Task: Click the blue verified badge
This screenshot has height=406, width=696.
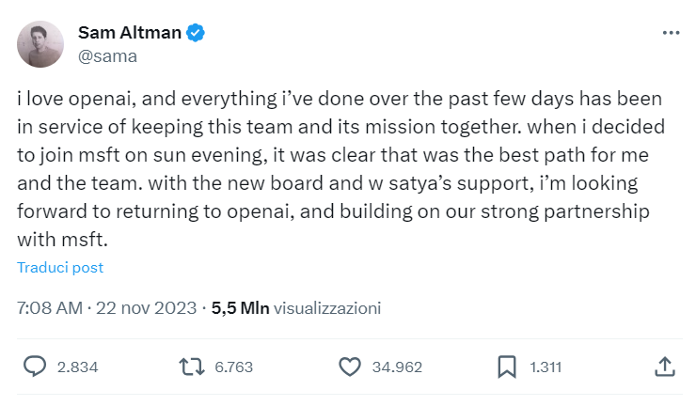Action: click(196, 33)
